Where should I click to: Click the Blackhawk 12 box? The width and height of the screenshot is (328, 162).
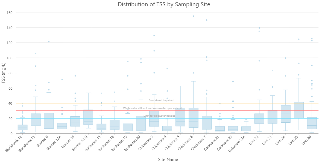[x=22, y=127]
